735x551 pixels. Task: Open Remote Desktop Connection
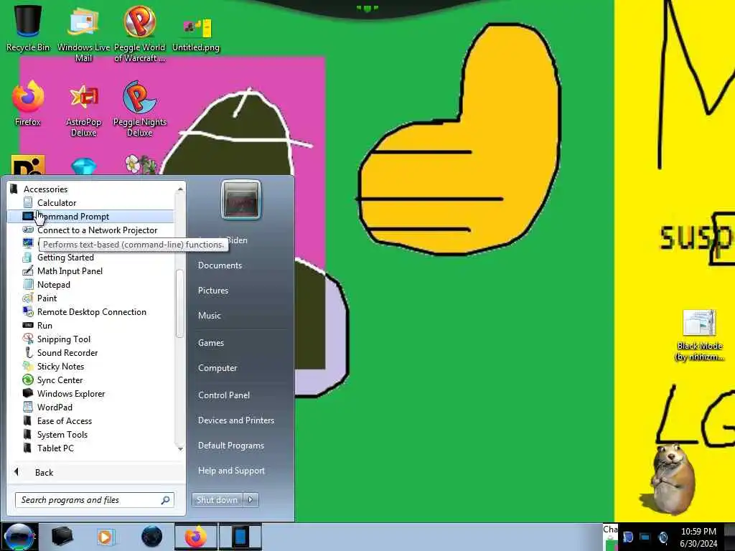[x=91, y=311]
